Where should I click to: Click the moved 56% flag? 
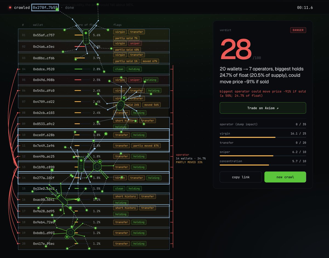coord(151,105)
